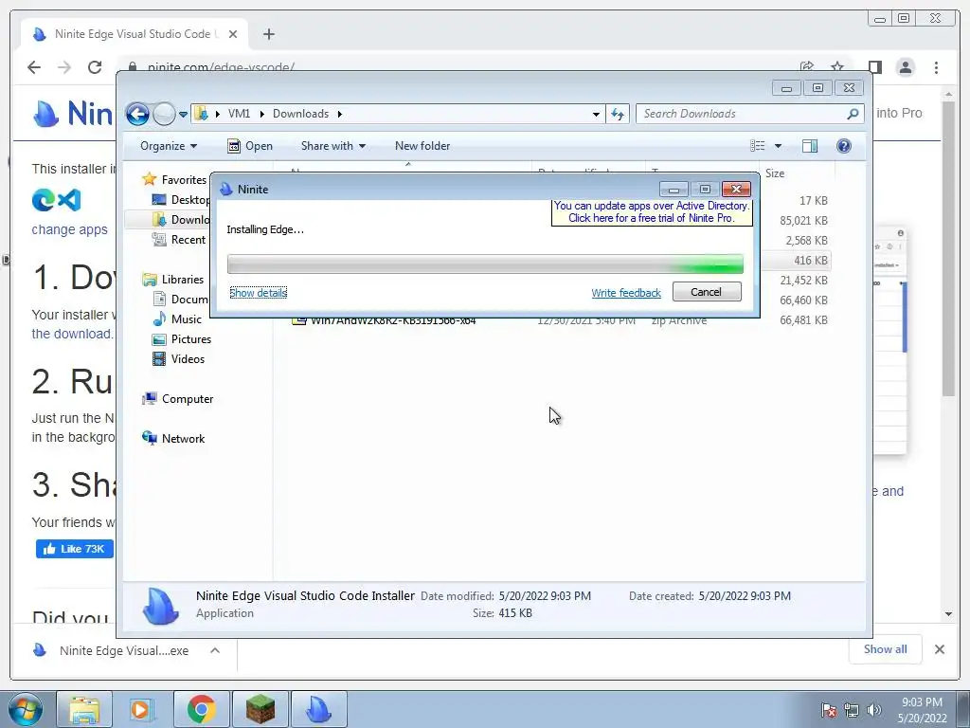This screenshot has width=970, height=728.
Task: Click the Explorer forward navigation arrow
Action: pos(164,114)
